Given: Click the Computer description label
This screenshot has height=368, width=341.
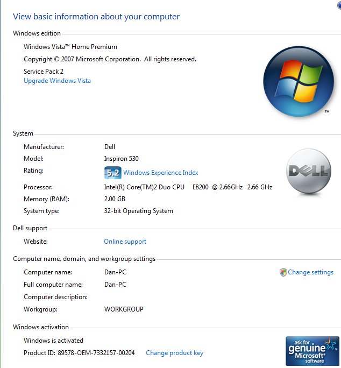Looking at the screenshot, I should click(x=55, y=297).
